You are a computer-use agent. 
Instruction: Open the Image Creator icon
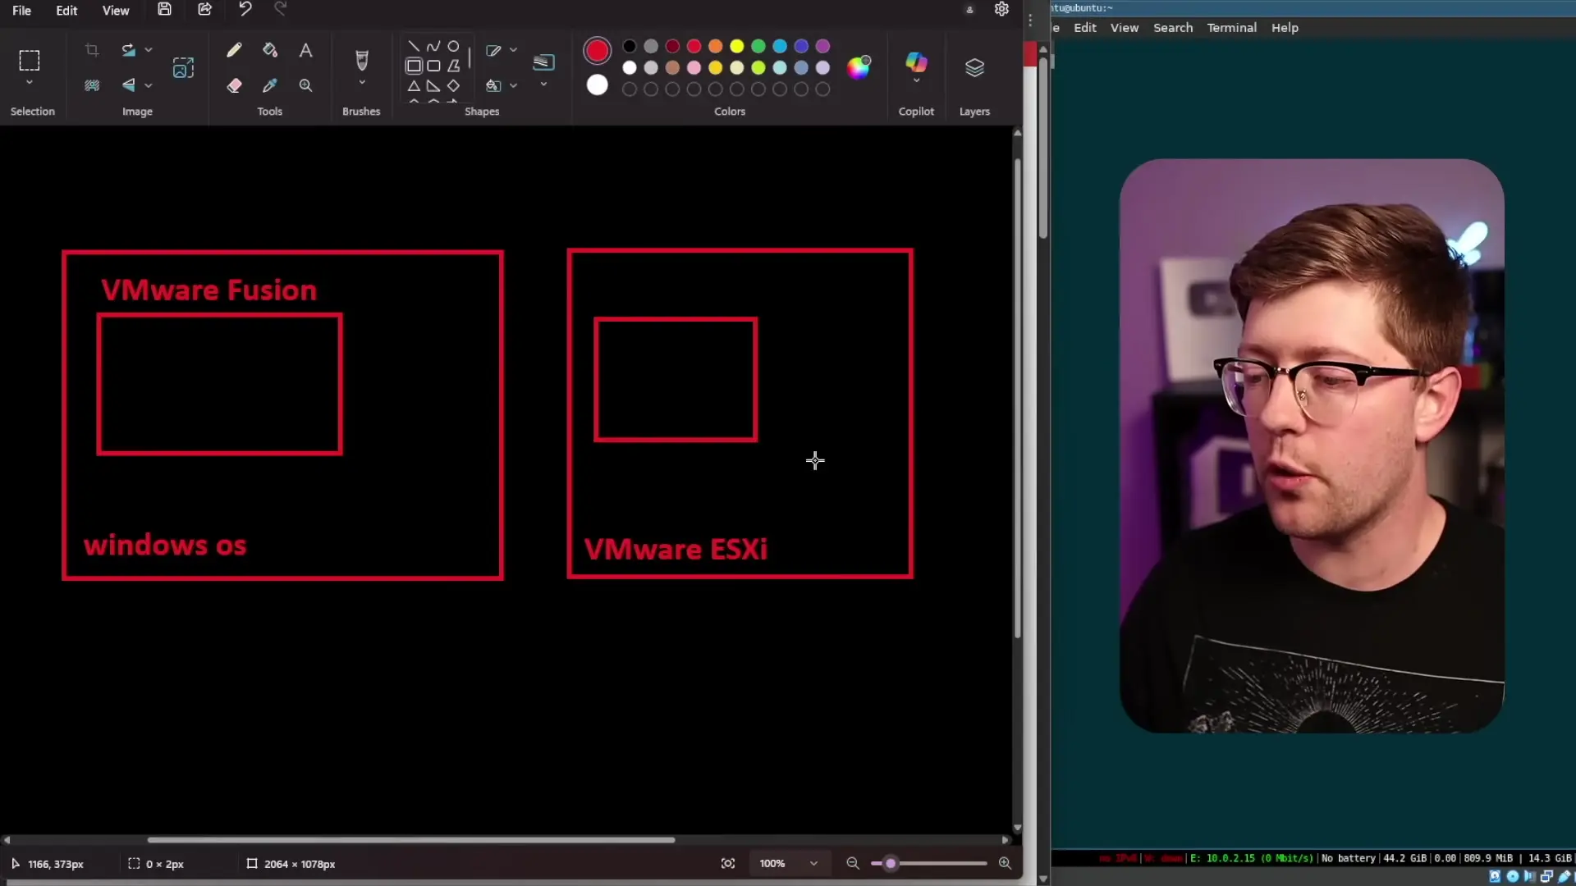(x=183, y=68)
